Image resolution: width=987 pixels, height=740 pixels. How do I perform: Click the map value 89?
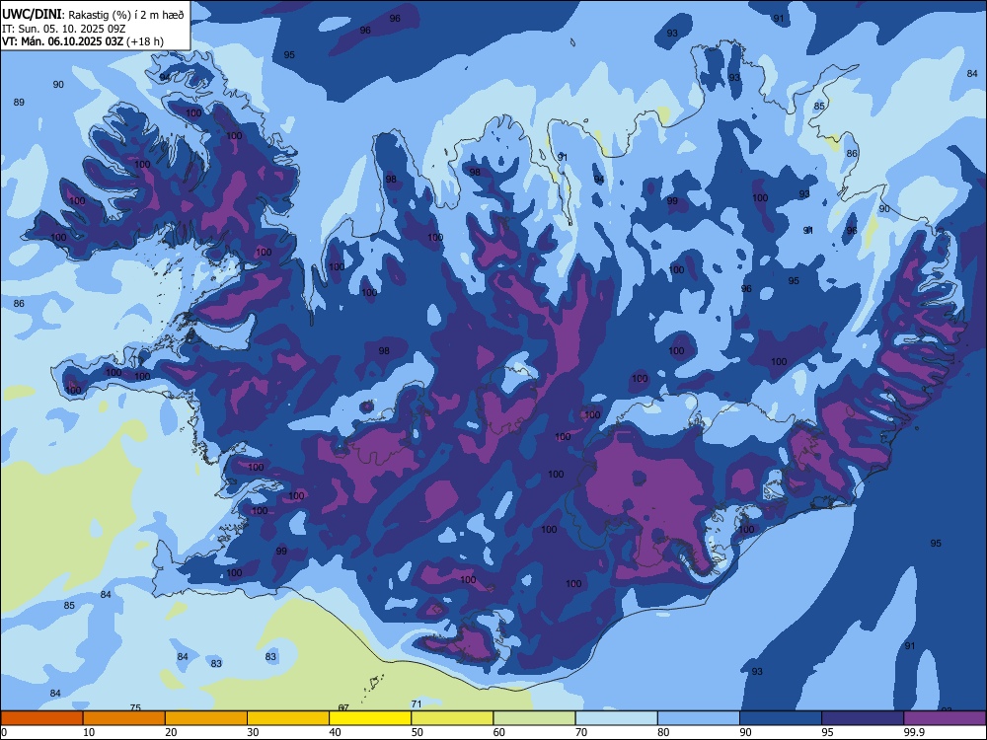(19, 102)
